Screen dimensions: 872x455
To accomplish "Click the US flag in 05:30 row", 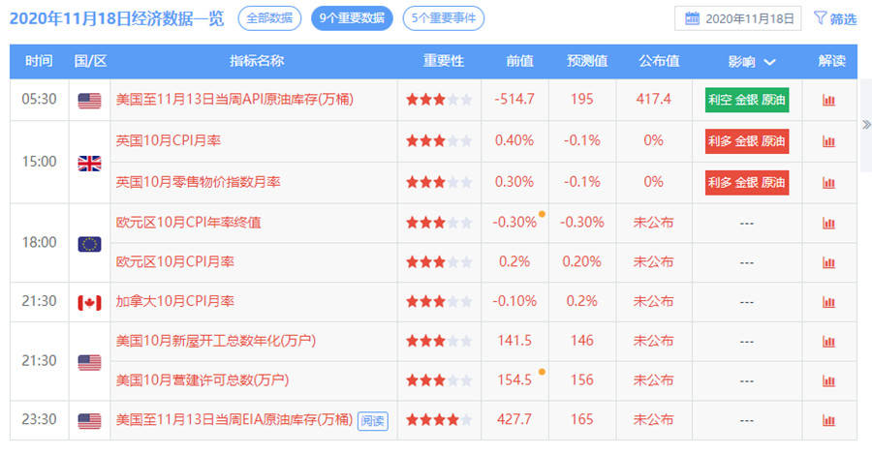I will (89, 101).
